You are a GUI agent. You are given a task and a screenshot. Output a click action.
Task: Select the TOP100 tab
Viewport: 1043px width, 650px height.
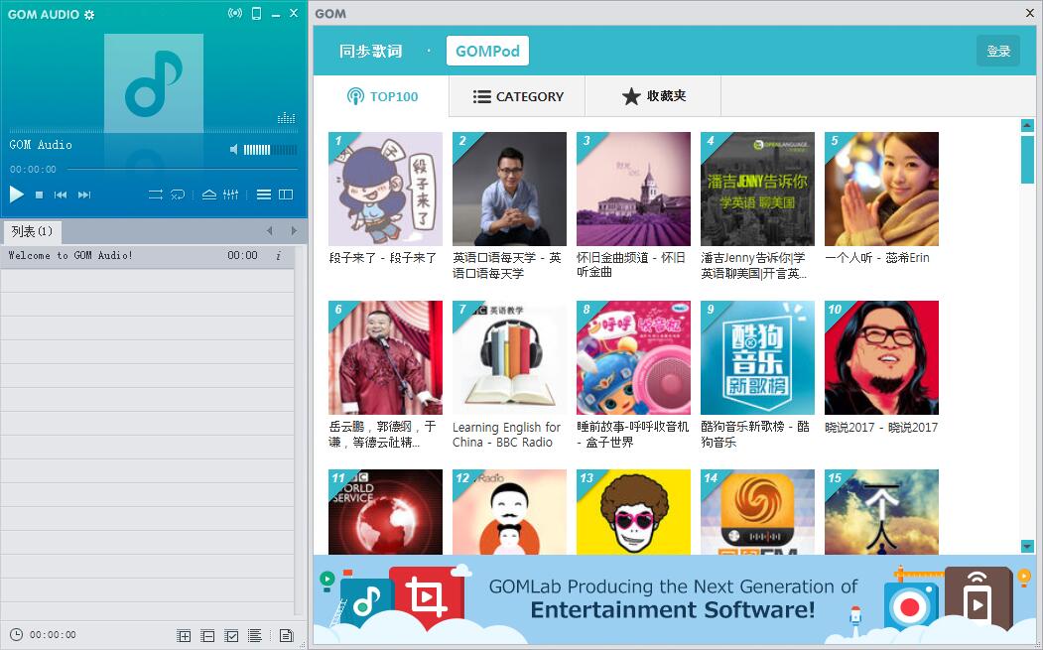[x=382, y=96]
